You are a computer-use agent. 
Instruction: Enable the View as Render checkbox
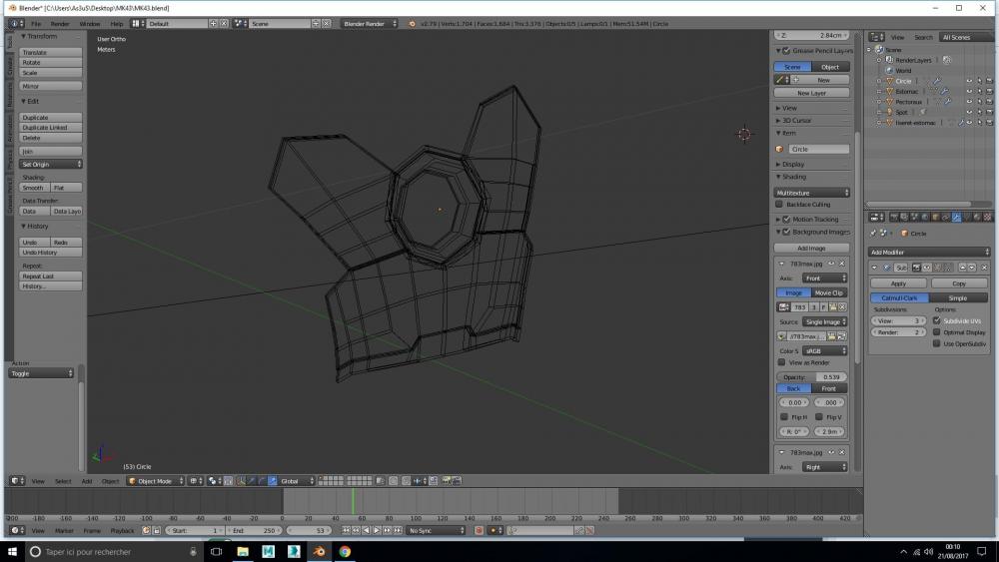tap(781, 362)
